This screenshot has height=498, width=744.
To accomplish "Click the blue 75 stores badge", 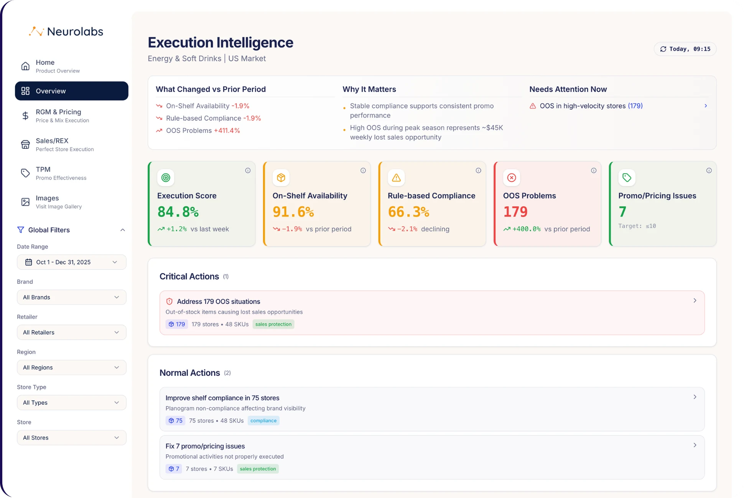I will pyautogui.click(x=176, y=420).
